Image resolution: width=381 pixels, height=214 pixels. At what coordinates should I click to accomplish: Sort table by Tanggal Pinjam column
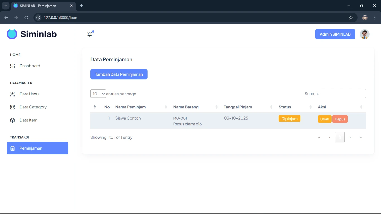(x=238, y=107)
